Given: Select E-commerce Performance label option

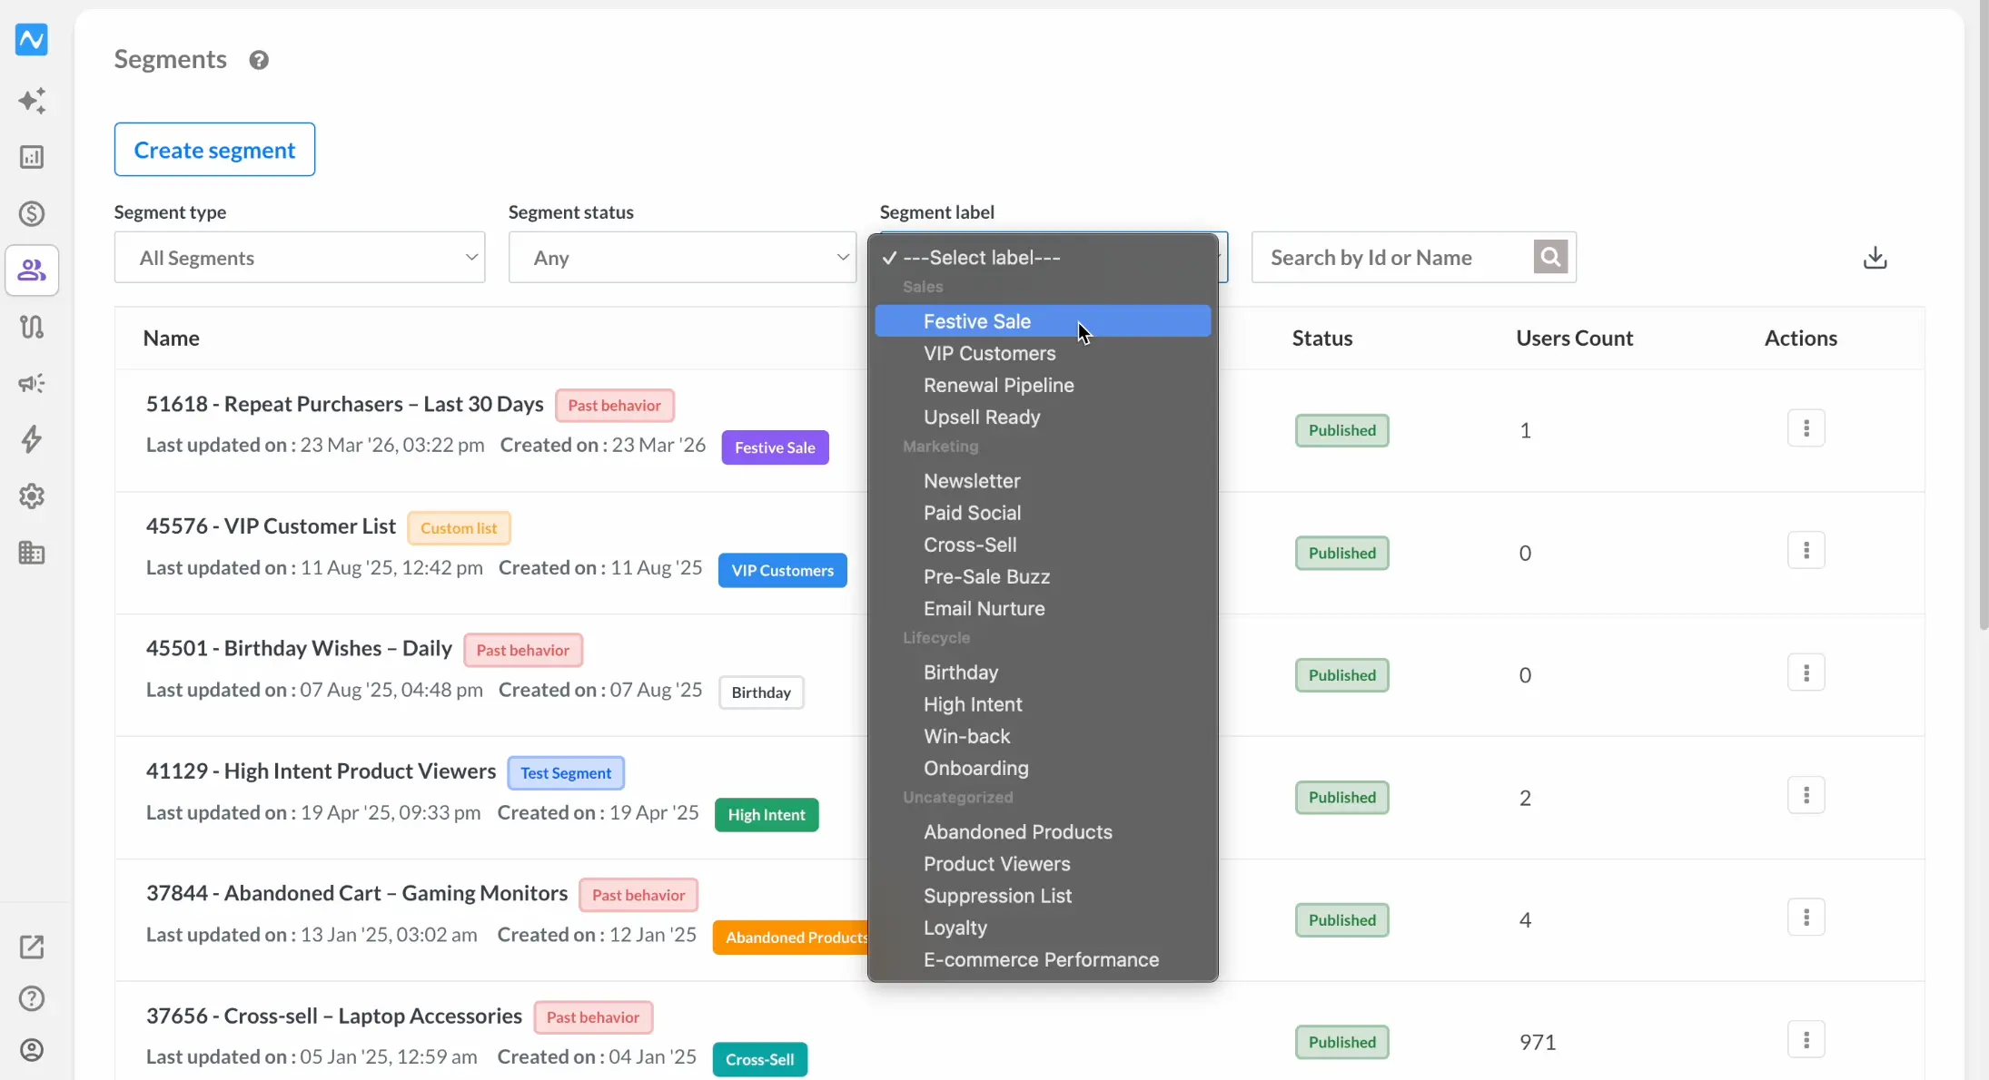Looking at the screenshot, I should [1043, 959].
